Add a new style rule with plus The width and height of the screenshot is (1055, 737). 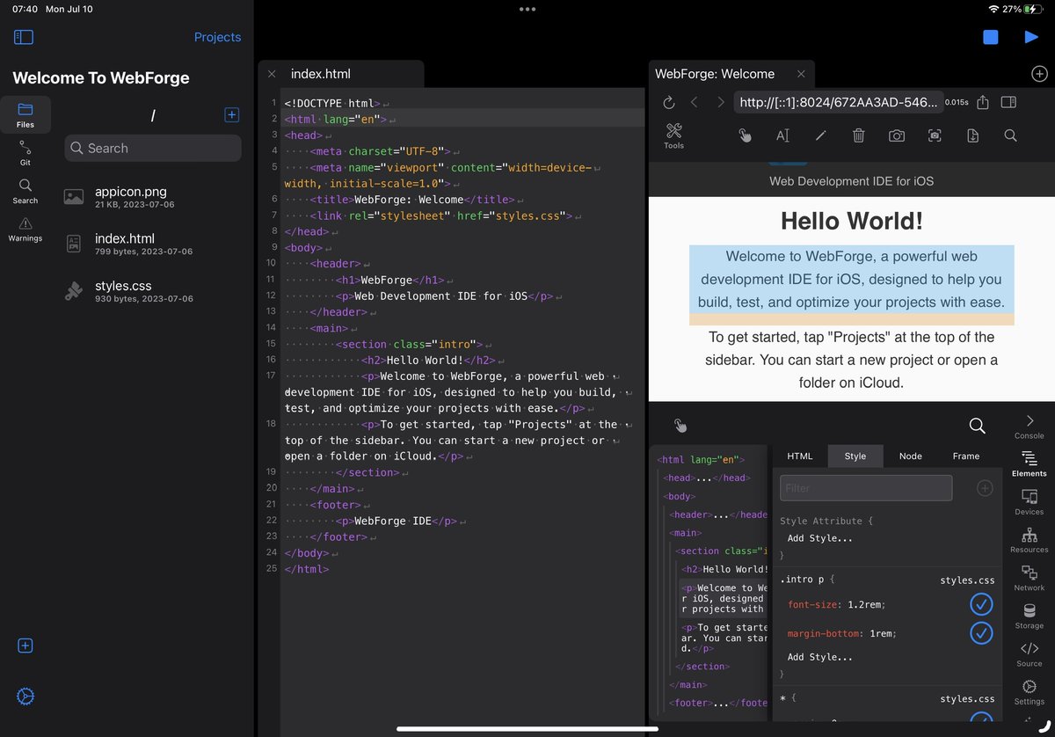point(985,487)
